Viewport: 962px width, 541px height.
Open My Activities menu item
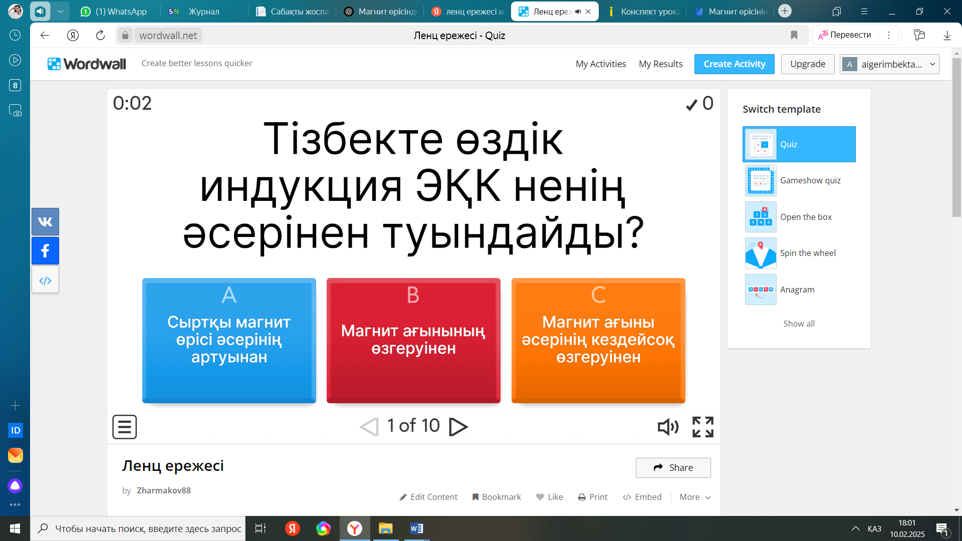pos(600,64)
